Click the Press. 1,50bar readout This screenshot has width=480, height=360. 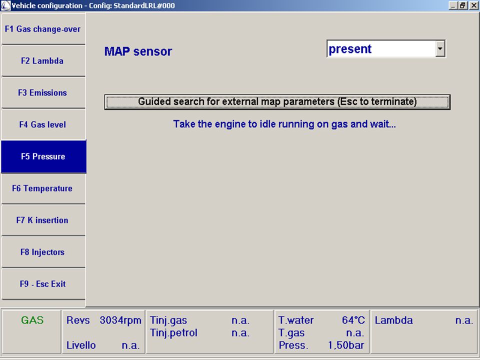click(321, 345)
